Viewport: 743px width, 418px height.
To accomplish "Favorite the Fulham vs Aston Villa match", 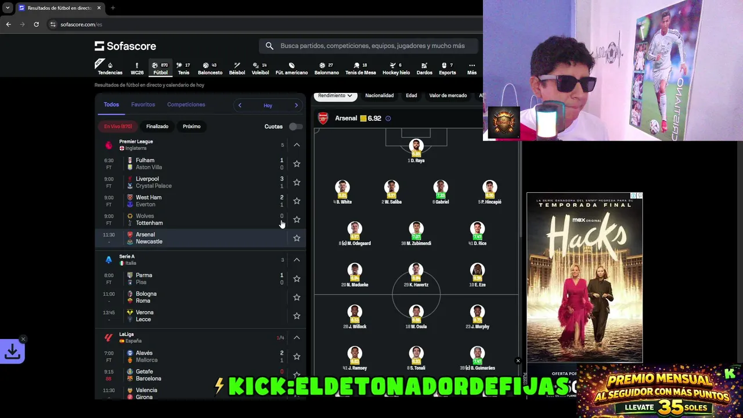I will [297, 164].
